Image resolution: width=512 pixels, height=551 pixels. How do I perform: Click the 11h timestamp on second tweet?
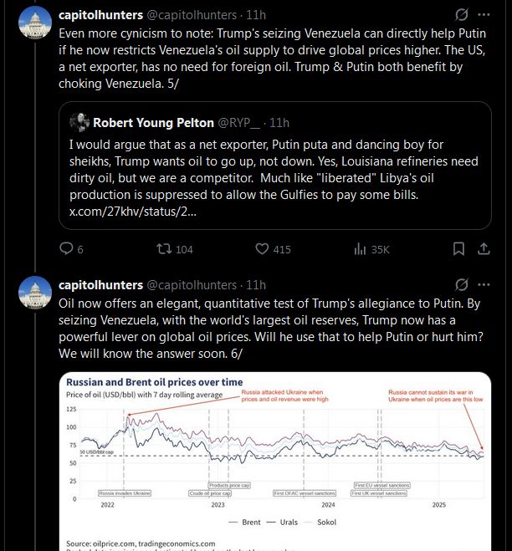point(257,284)
